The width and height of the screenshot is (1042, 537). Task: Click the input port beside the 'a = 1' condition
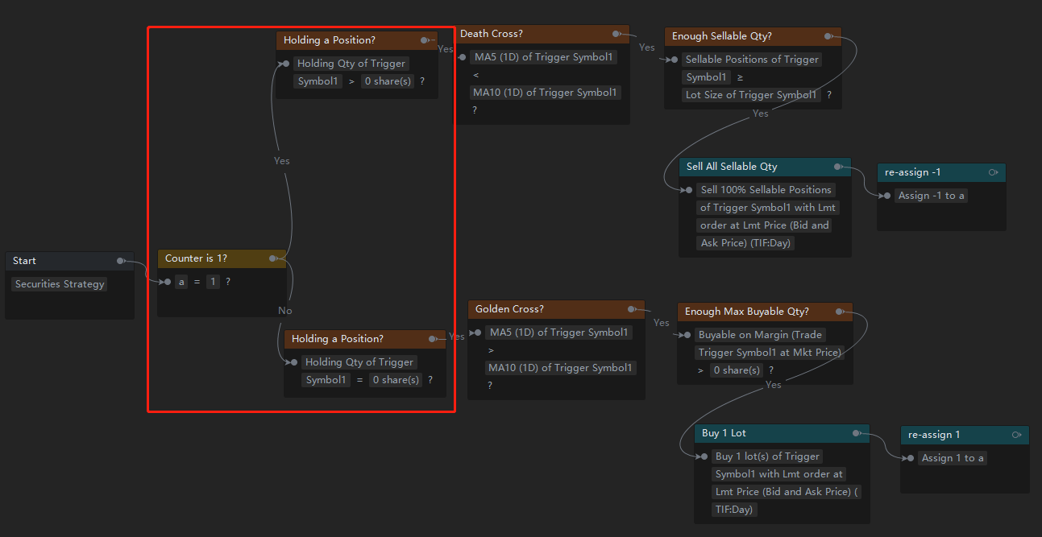coord(167,282)
